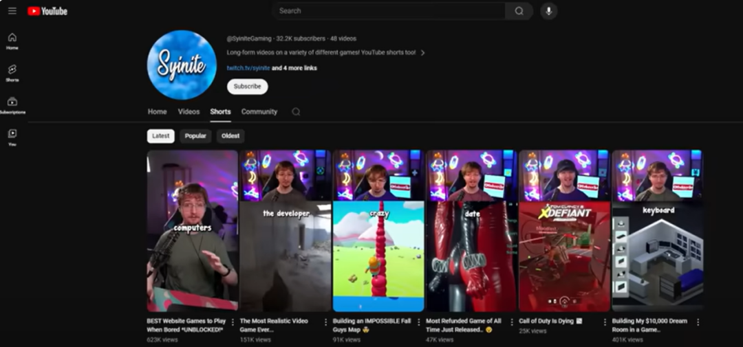Image resolution: width=743 pixels, height=347 pixels.
Task: Open the You library icon
Action: 12,137
